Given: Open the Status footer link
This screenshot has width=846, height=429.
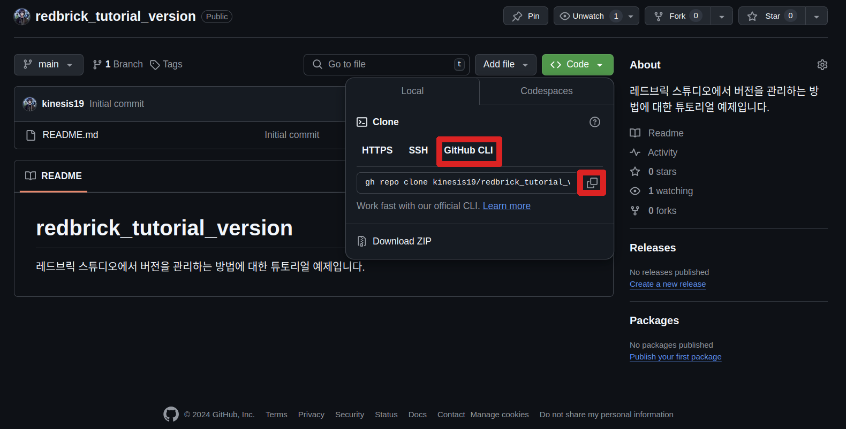Looking at the screenshot, I should (x=386, y=415).
